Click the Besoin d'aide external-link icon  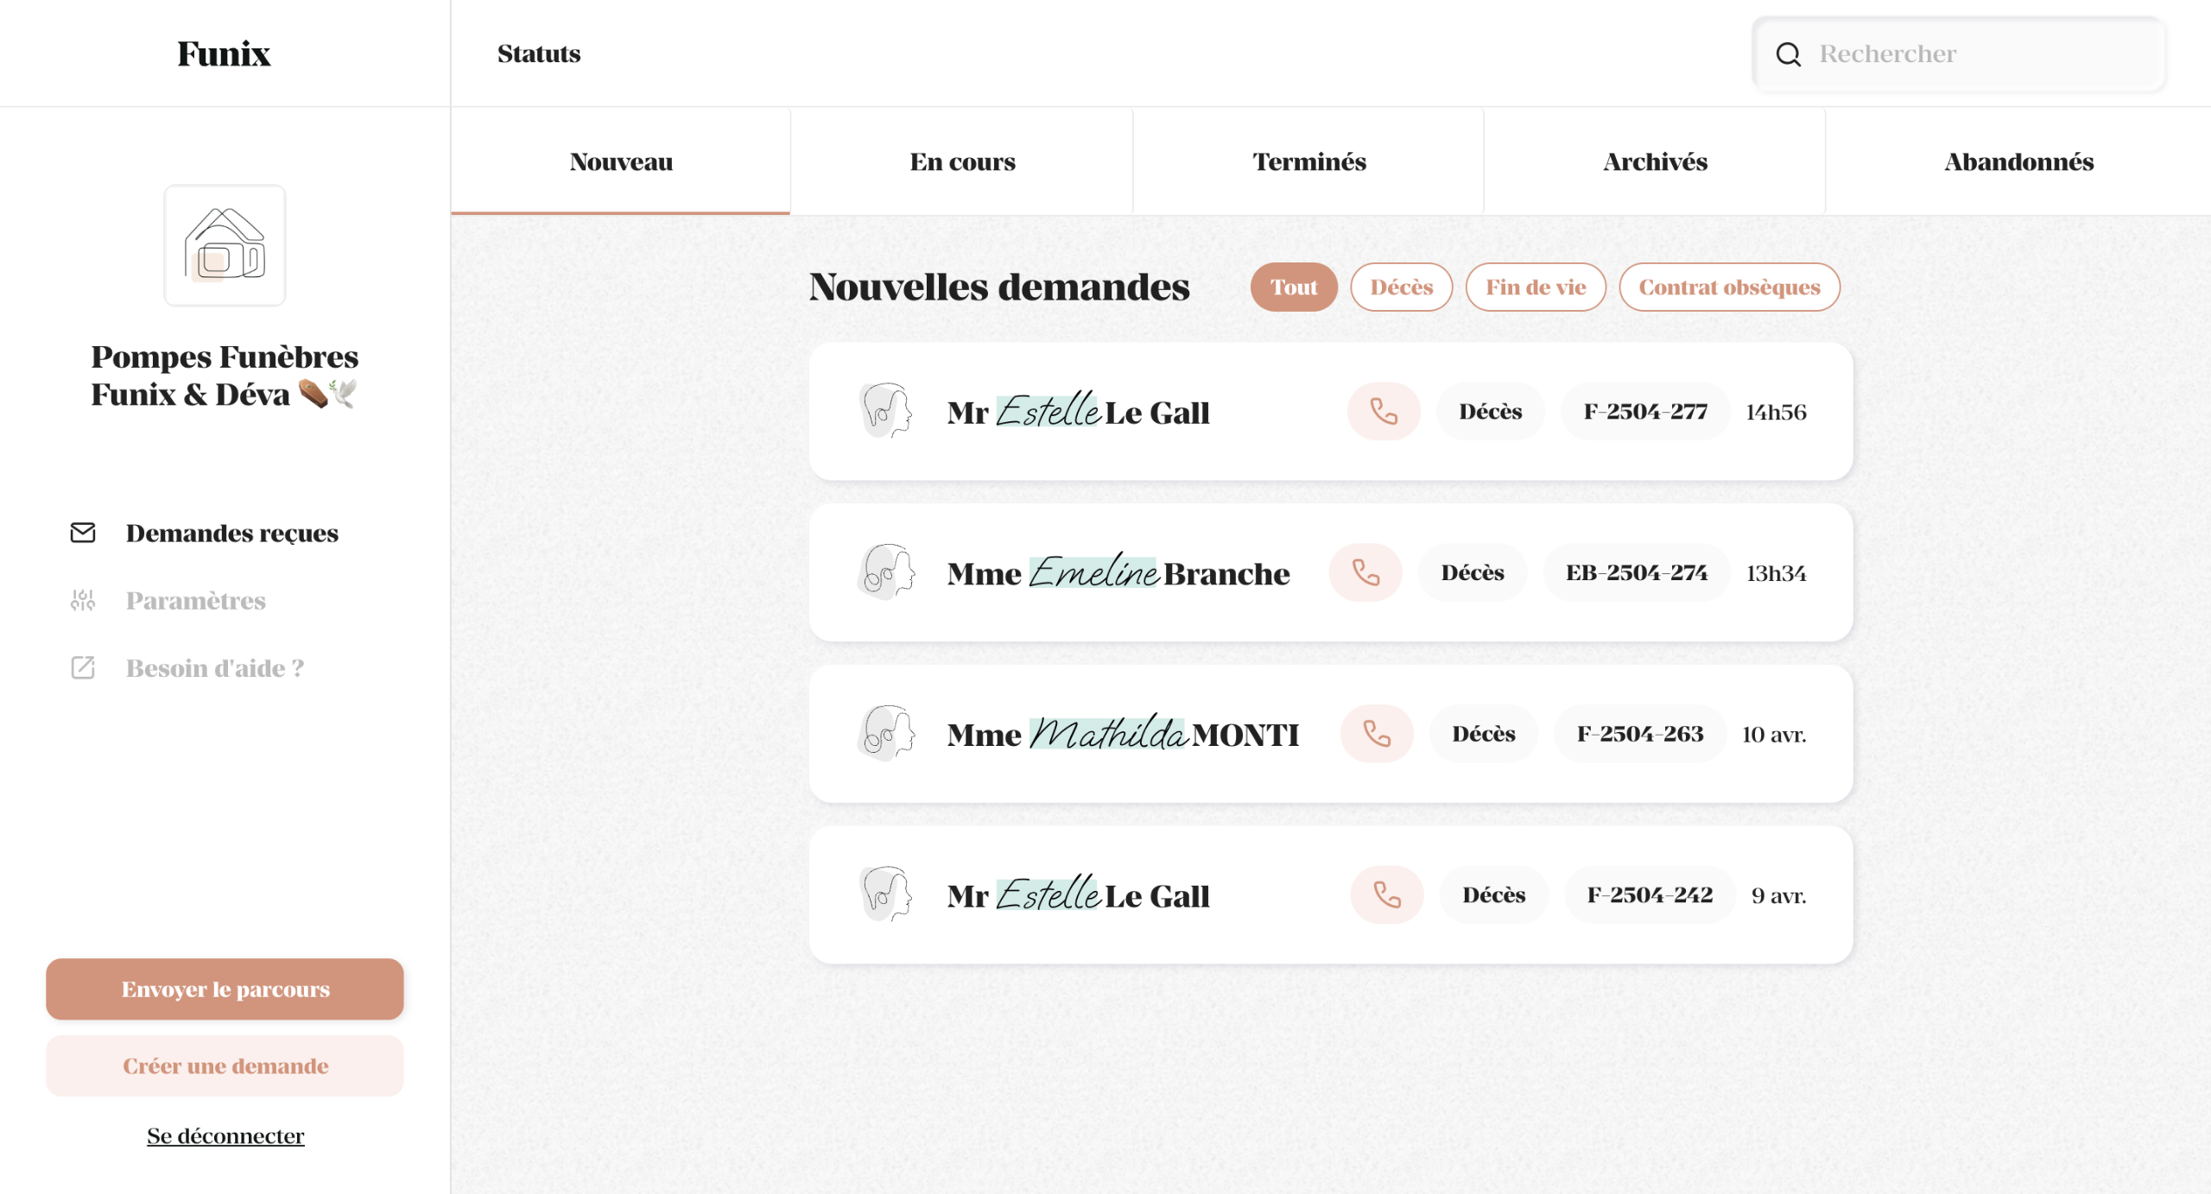pos(83,667)
